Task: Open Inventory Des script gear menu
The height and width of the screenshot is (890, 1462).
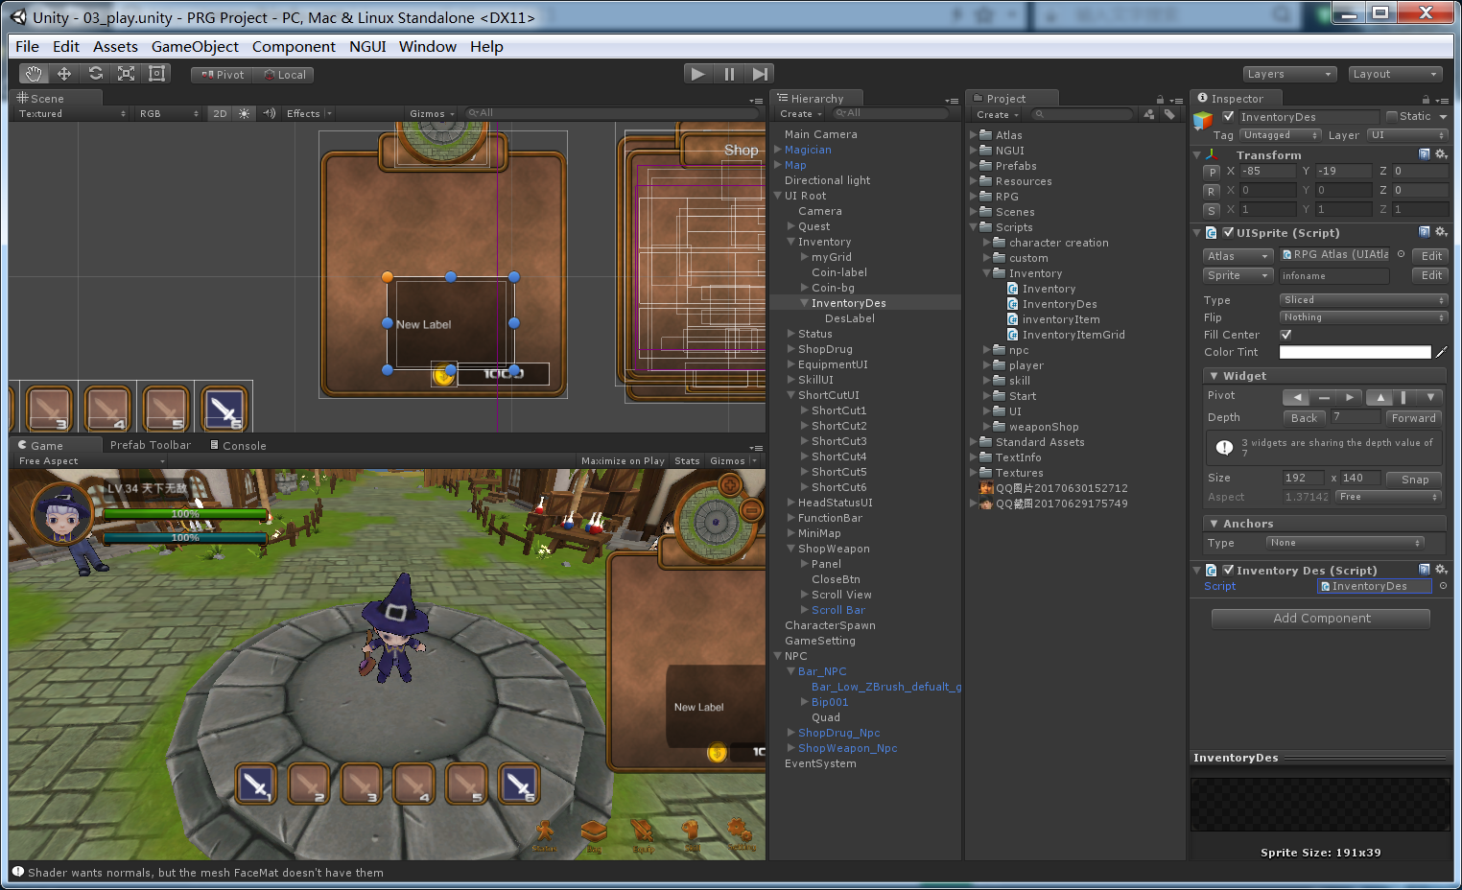Action: 1441,570
